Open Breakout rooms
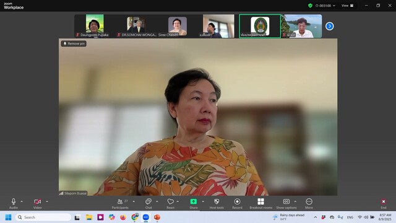The width and height of the screenshot is (396, 223). point(261,204)
